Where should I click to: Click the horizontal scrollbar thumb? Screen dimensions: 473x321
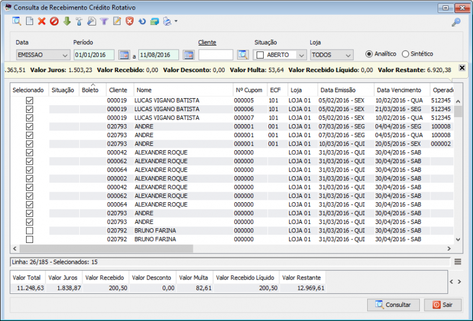pyautogui.click(x=106, y=249)
